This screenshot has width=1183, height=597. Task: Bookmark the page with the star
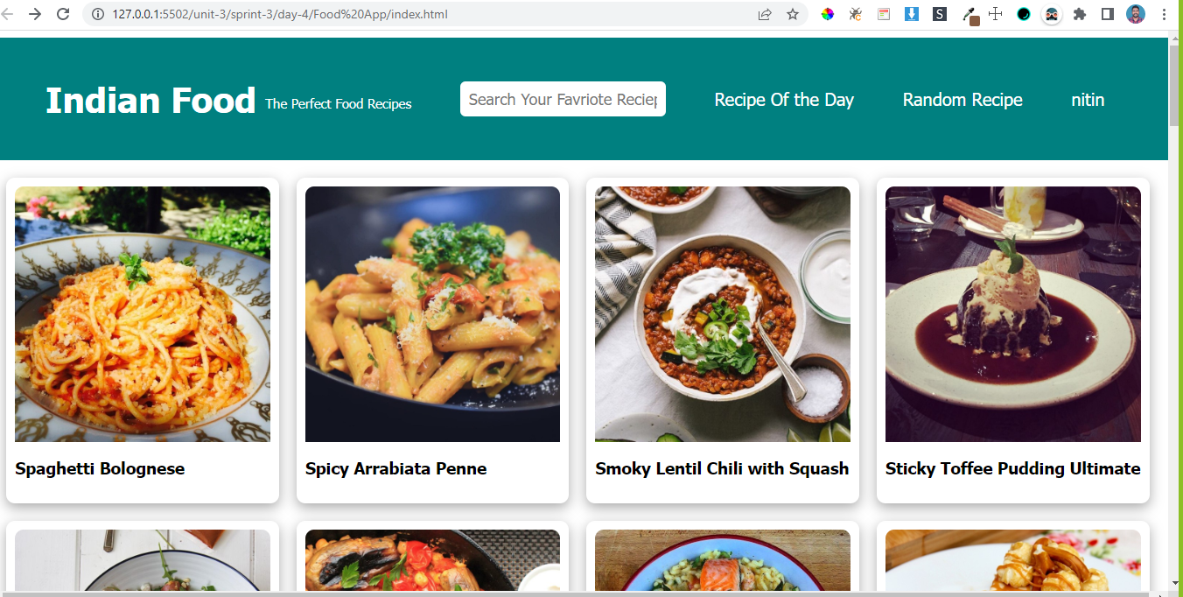[x=793, y=14]
